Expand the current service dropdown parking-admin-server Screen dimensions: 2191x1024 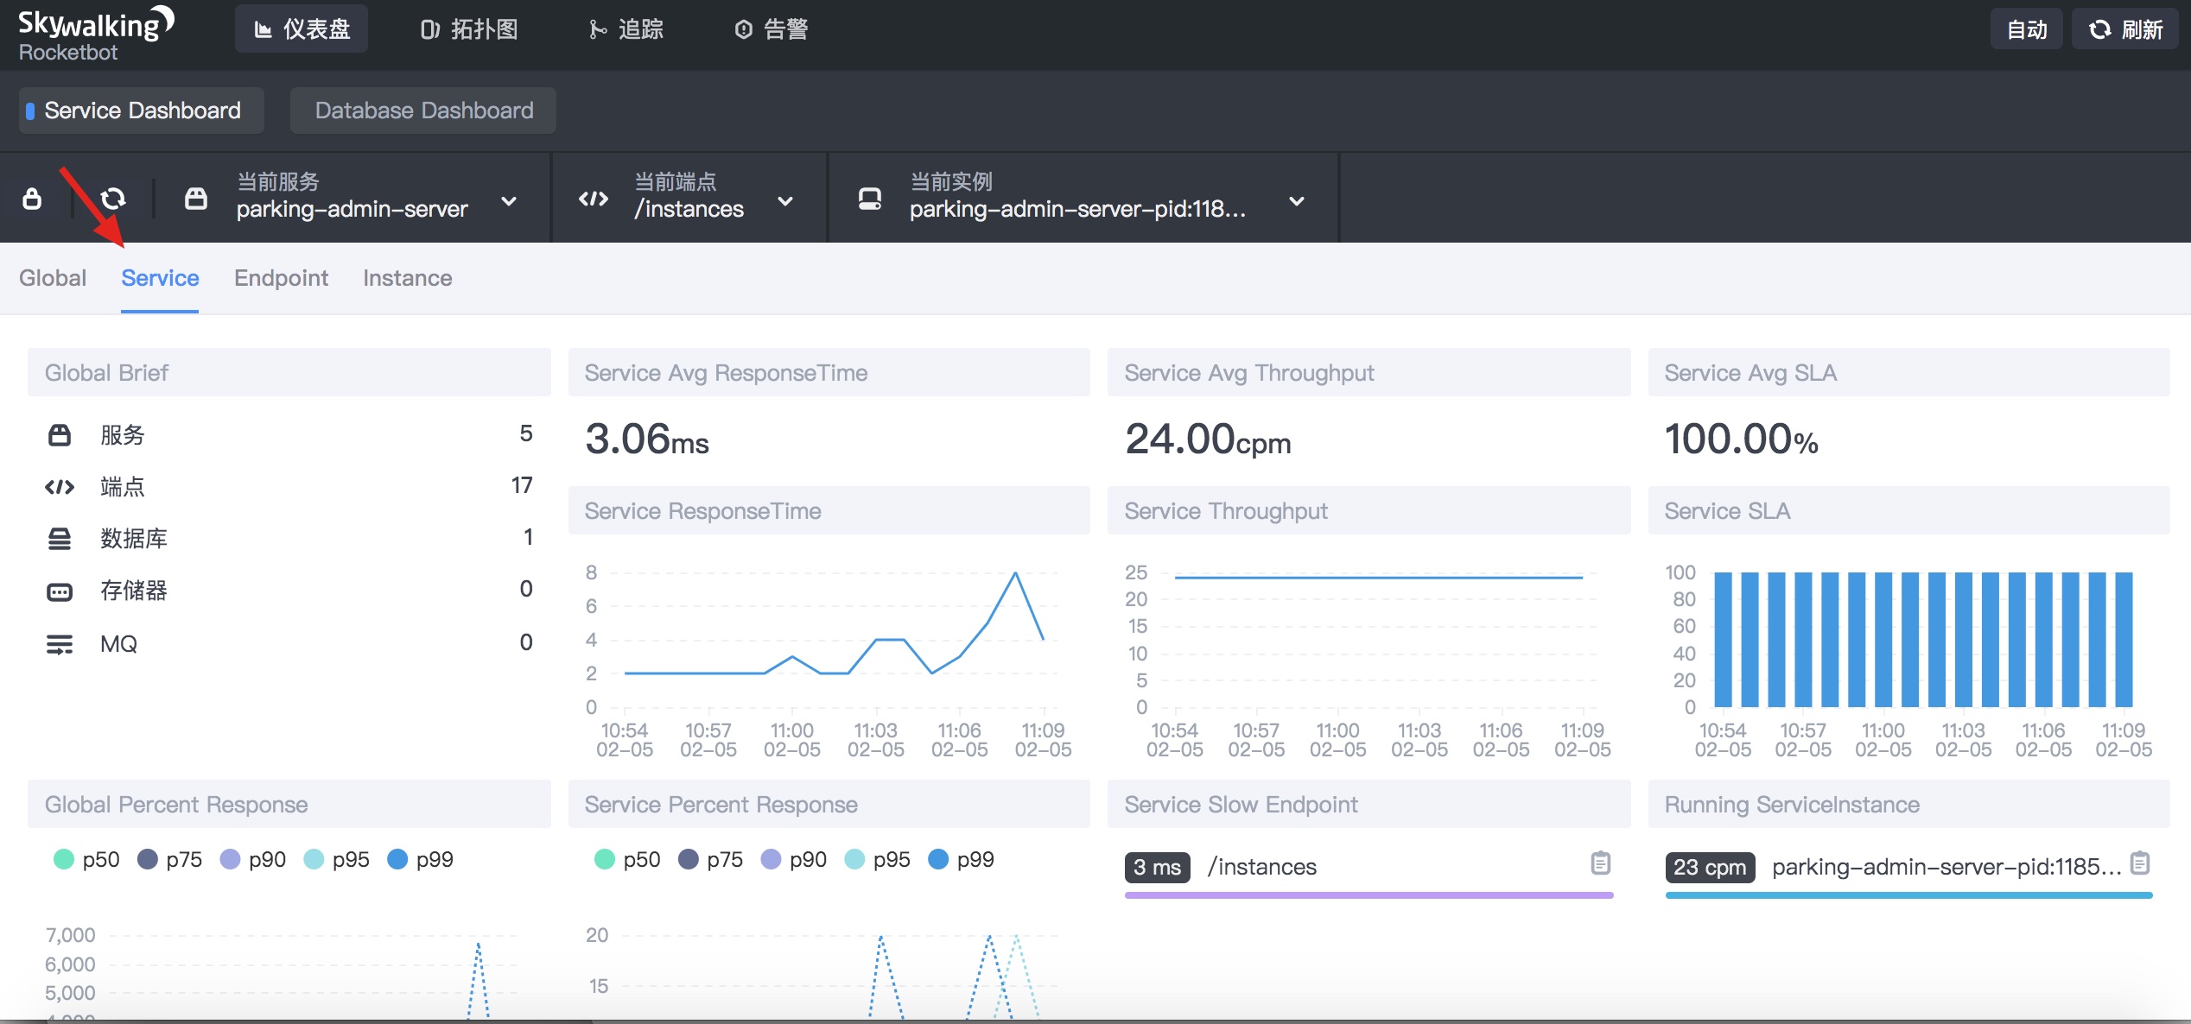coord(509,201)
